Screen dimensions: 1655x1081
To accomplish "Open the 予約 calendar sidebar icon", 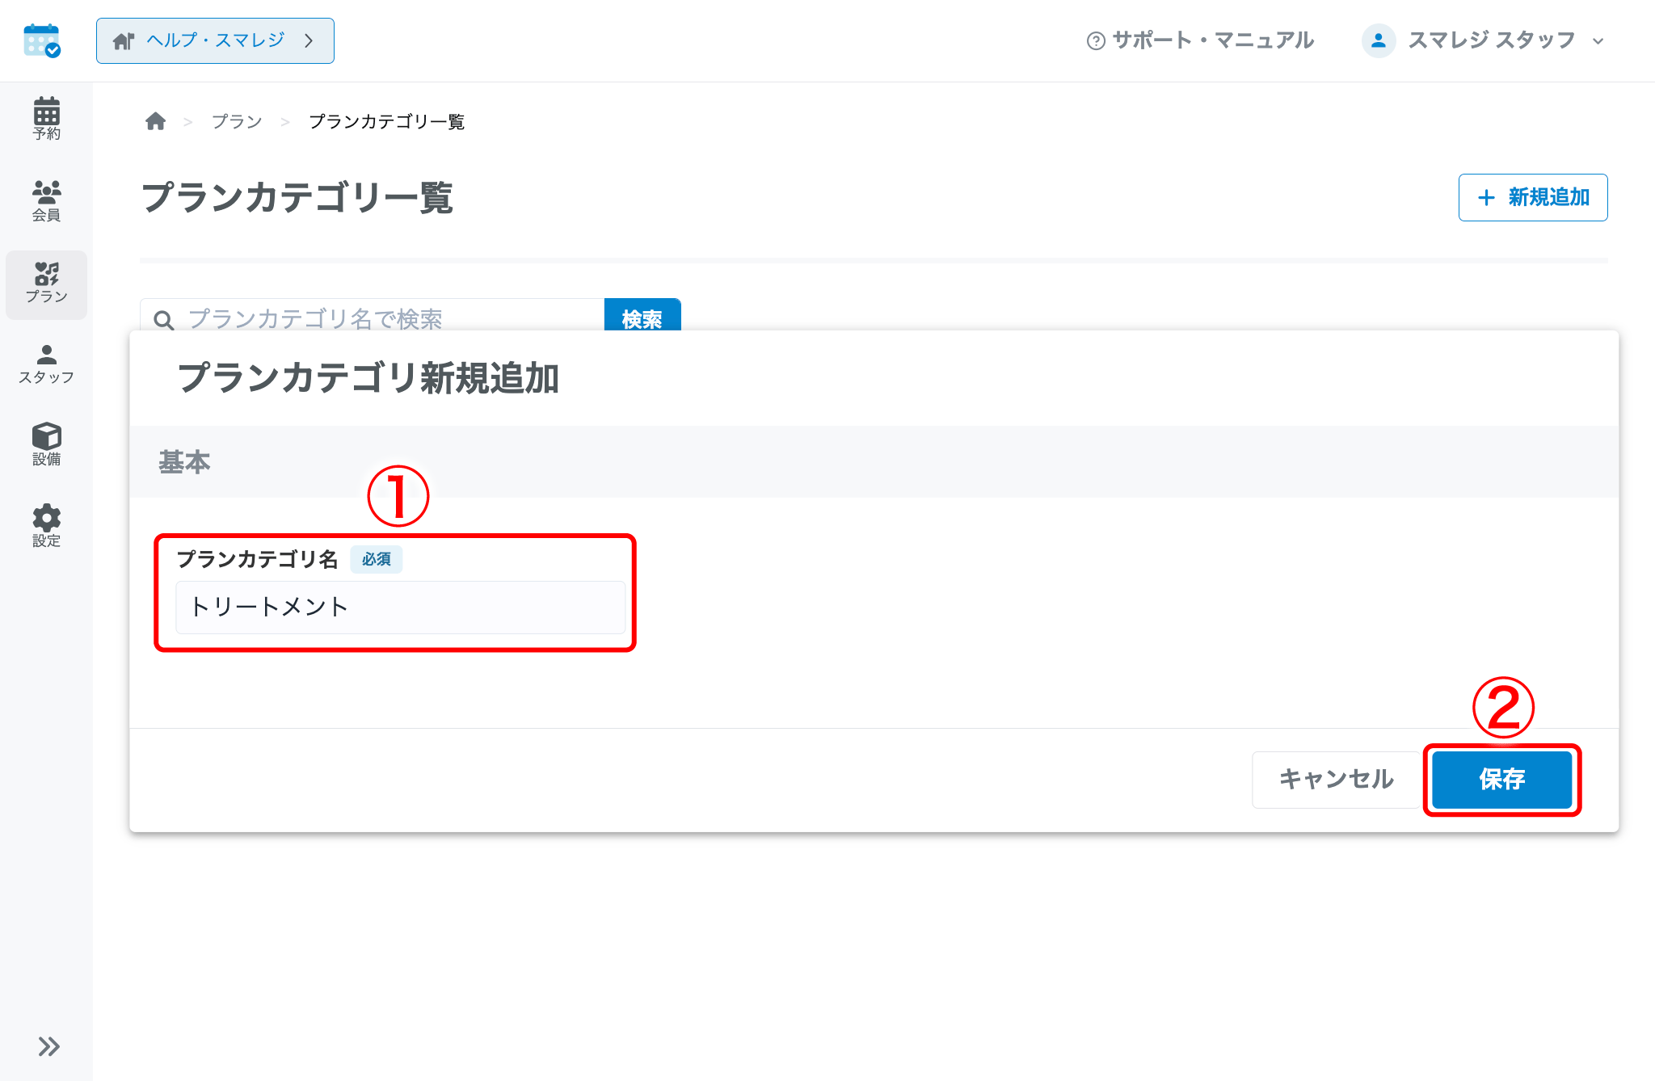I will pyautogui.click(x=46, y=119).
